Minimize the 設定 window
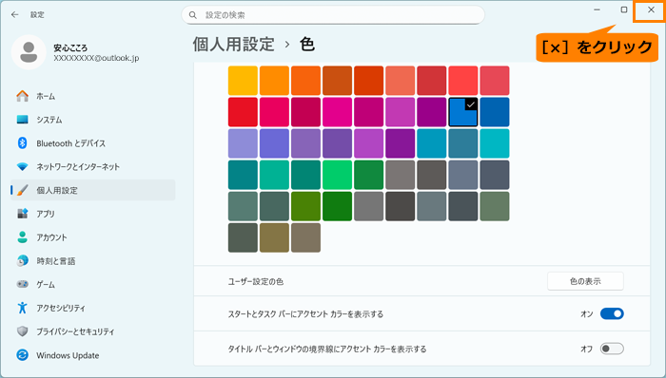This screenshot has width=666, height=378. pyautogui.click(x=597, y=9)
